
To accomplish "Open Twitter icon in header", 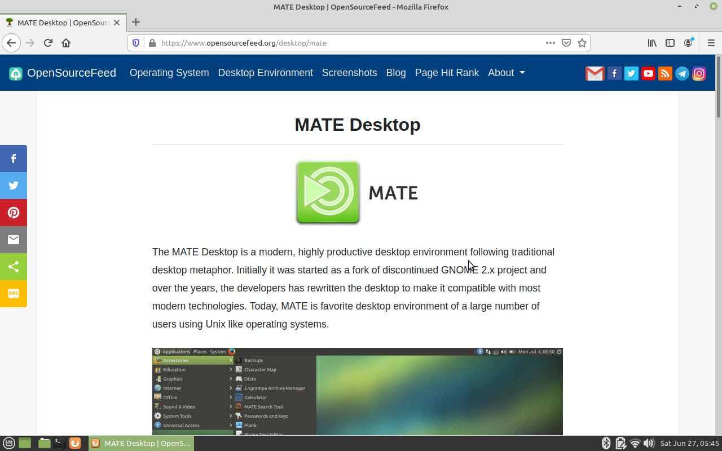I will (x=631, y=73).
